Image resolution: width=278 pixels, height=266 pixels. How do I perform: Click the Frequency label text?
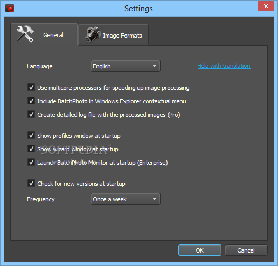pos(41,199)
